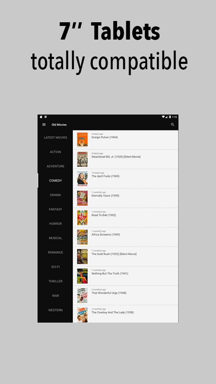This screenshot has width=216, height=384.
Task: Tap the Wi-Fi status bar icon
Action: tap(163, 117)
